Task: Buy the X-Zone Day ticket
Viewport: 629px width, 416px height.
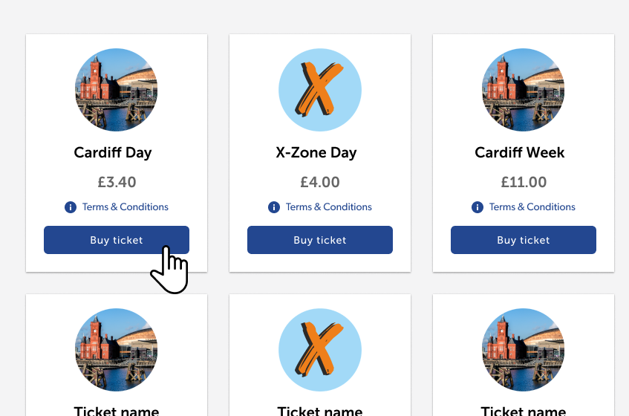Action: [x=320, y=240]
